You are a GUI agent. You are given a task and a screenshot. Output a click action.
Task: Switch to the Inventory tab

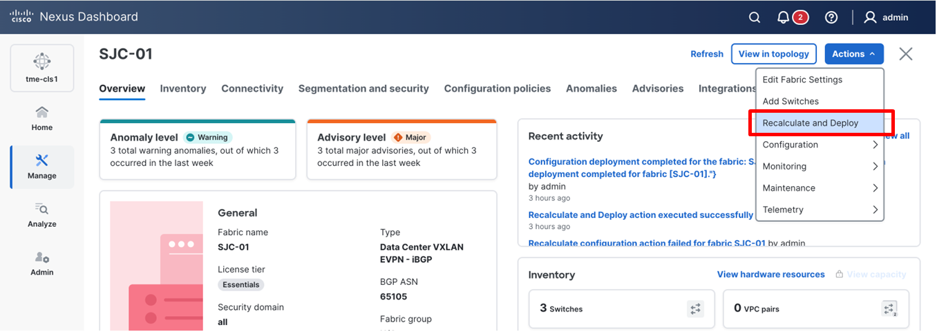[183, 89]
